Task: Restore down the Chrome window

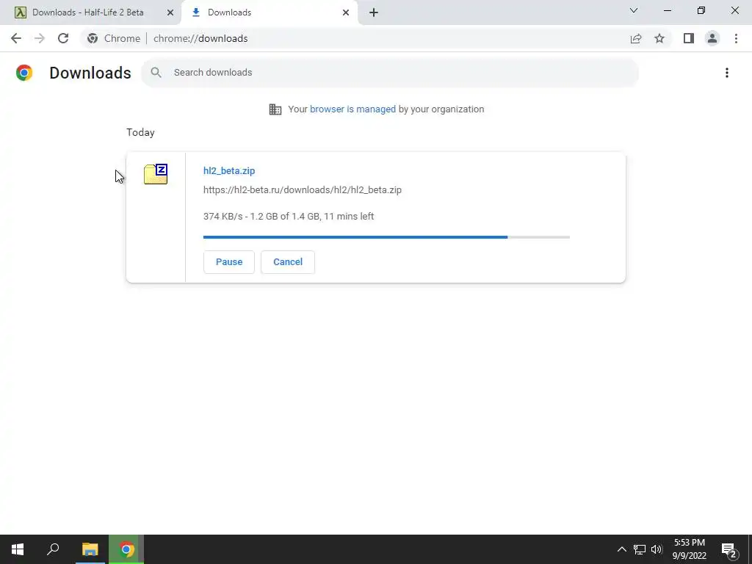Action: [701, 10]
